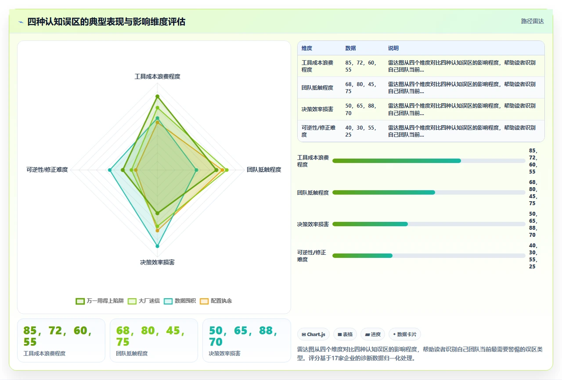The width and height of the screenshot is (562, 380).
Task: Select table cell 决策效率损害
Action: point(319,109)
